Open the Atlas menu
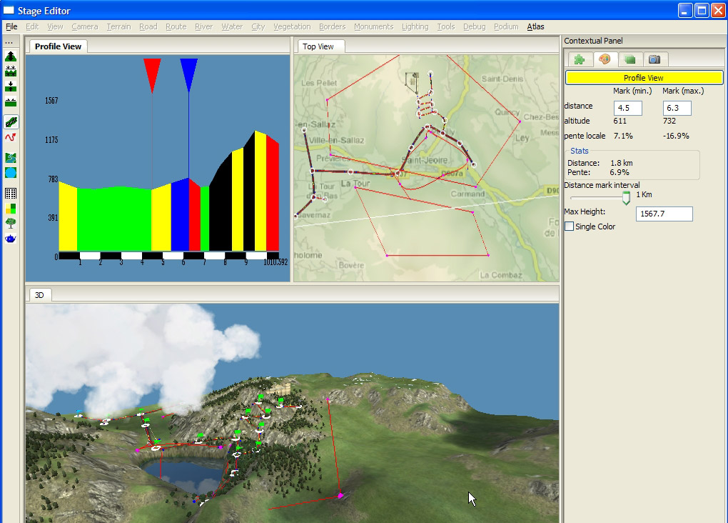This screenshot has width=728, height=523. click(535, 26)
